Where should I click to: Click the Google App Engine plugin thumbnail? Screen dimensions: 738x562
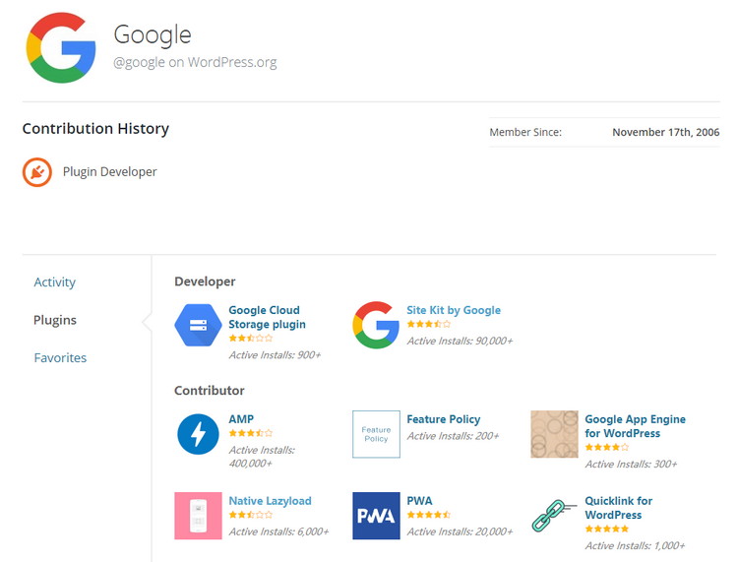[x=554, y=434]
